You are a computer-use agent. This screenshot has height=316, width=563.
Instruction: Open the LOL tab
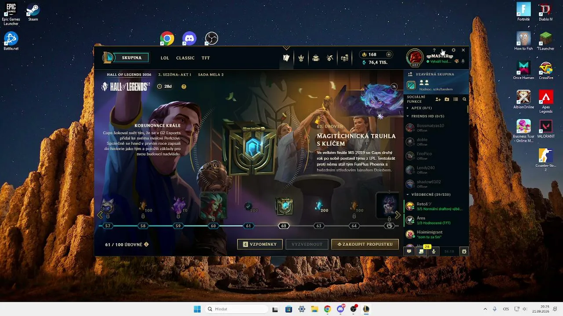pos(165,58)
